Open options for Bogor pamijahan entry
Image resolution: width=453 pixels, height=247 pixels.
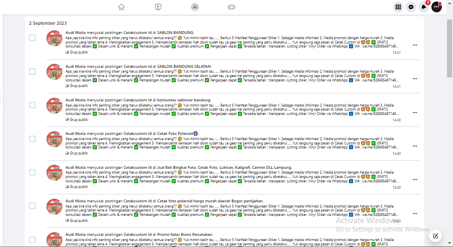tap(415, 213)
